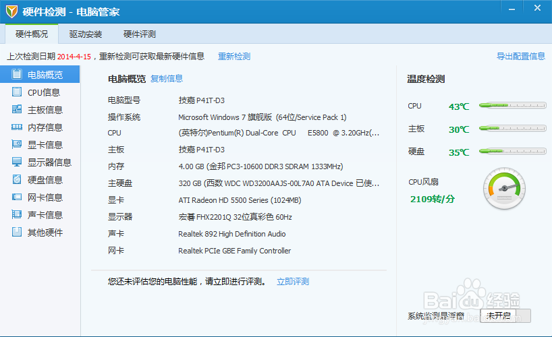Click the 重新检测 link
Viewport: 552px width, 337px height.
pos(234,57)
